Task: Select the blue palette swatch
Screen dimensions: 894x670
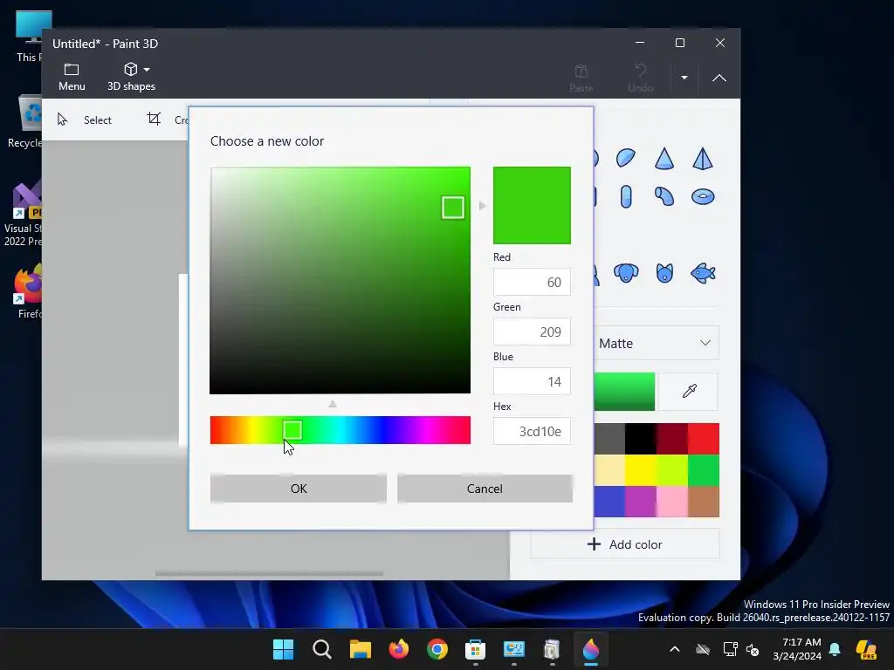Action: (609, 502)
